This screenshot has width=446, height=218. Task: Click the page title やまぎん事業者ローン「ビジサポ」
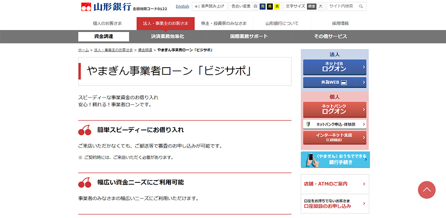point(170,72)
